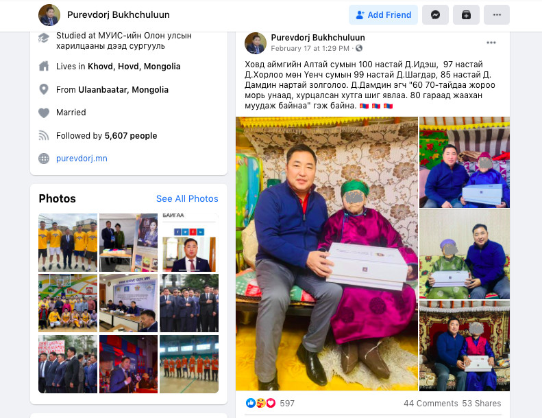Click the heart Love reaction icon
This screenshot has height=418, width=542.
point(271,403)
